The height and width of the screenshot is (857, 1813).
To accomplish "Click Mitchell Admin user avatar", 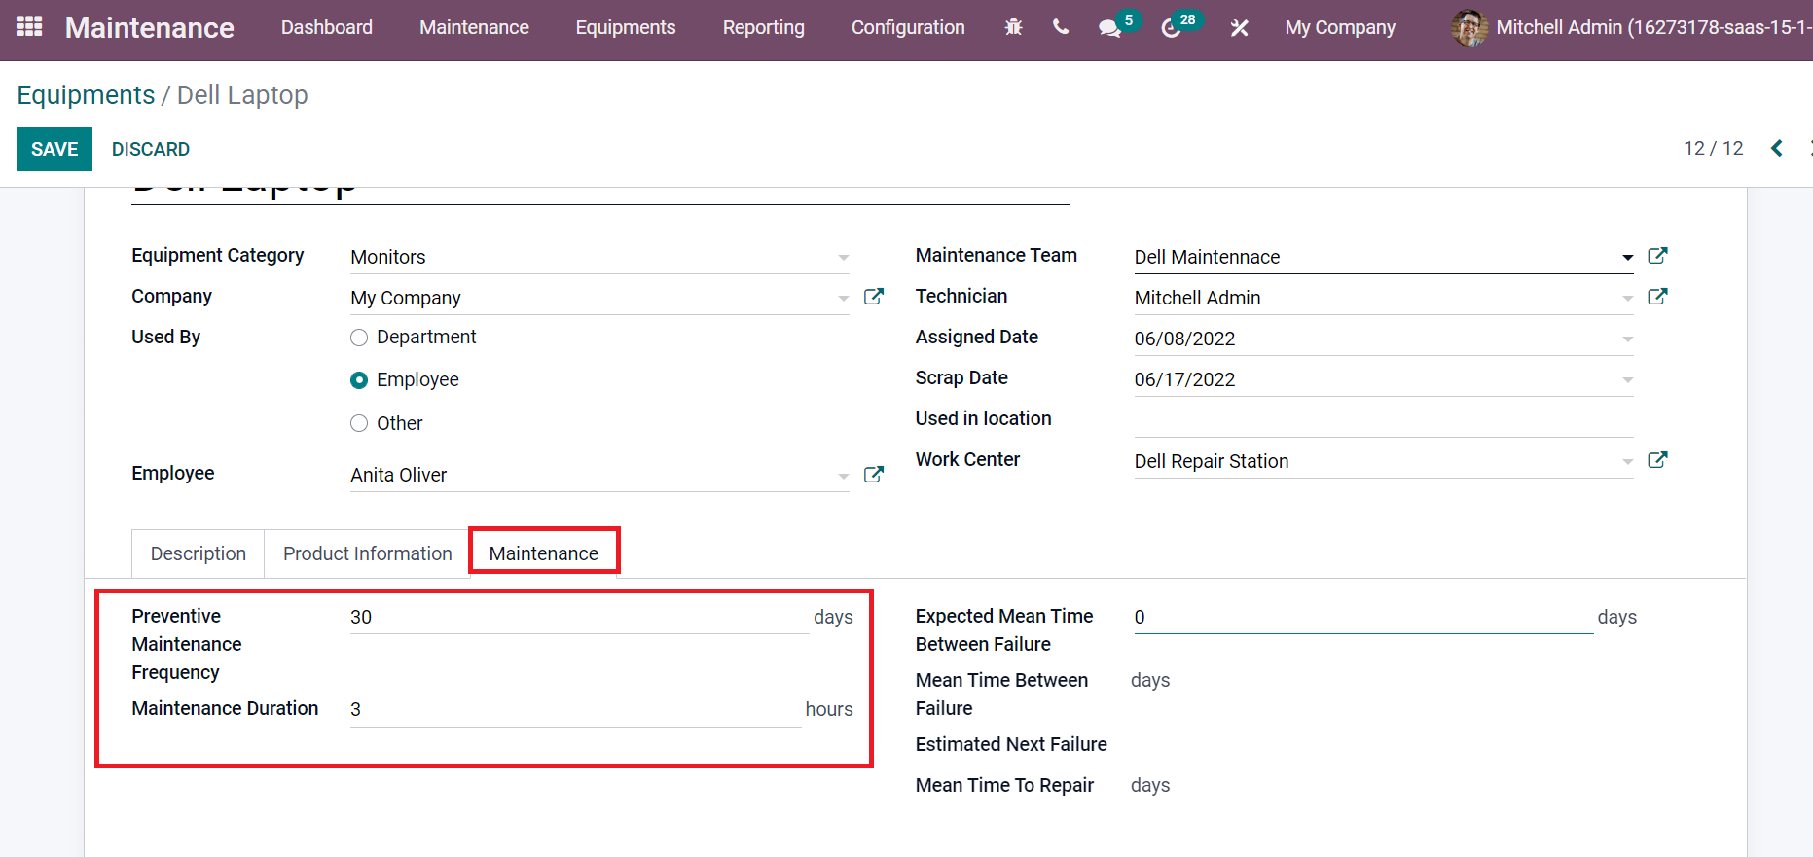I will click(x=1469, y=27).
